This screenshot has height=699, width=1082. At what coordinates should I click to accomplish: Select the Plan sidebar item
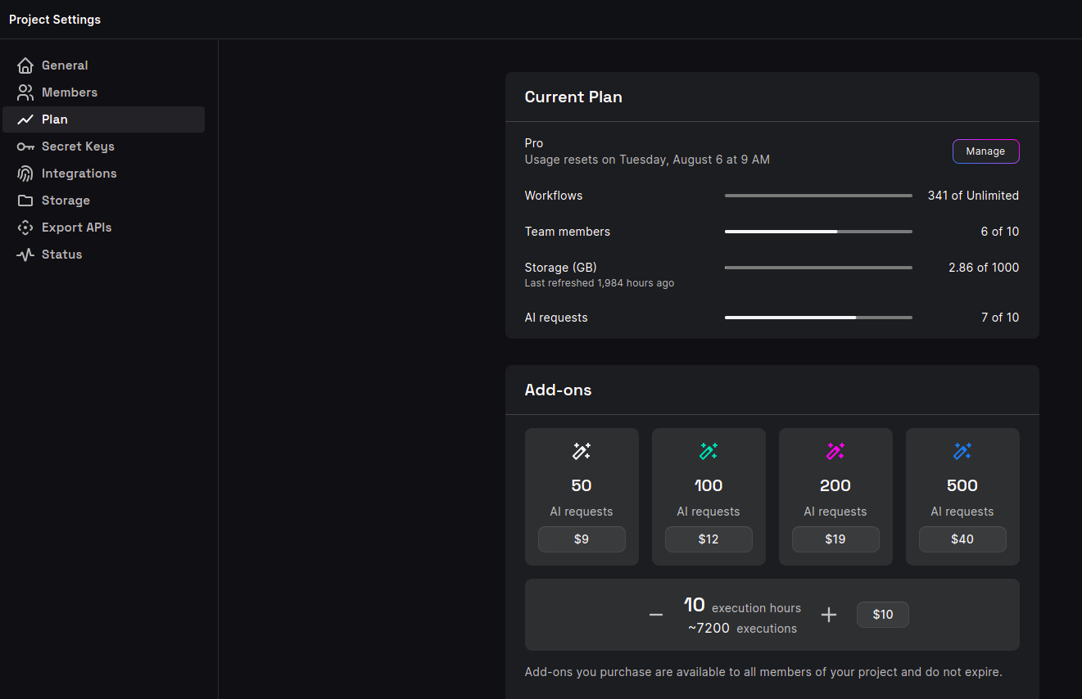[x=104, y=120]
